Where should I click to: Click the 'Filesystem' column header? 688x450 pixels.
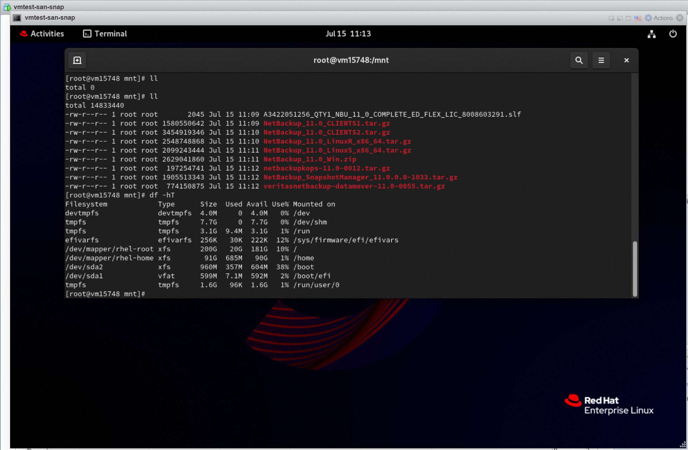pos(86,204)
